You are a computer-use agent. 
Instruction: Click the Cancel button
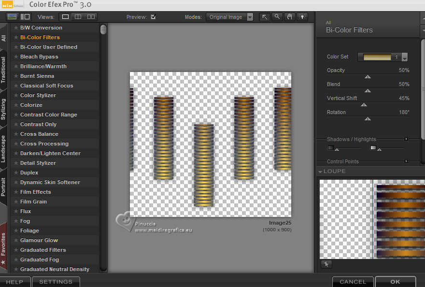[x=353, y=282]
